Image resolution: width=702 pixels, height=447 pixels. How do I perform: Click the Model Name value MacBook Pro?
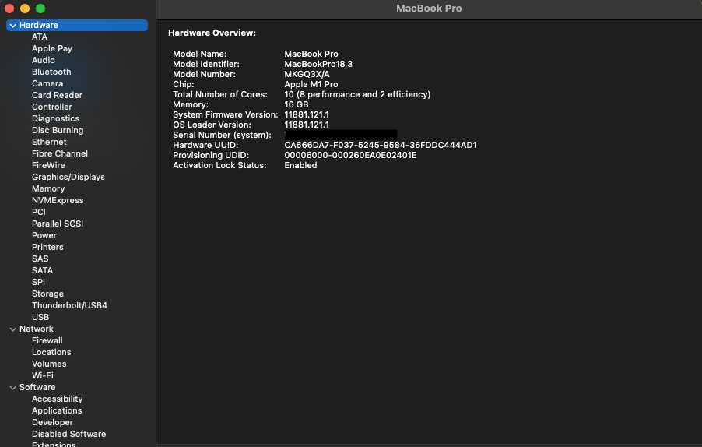311,54
